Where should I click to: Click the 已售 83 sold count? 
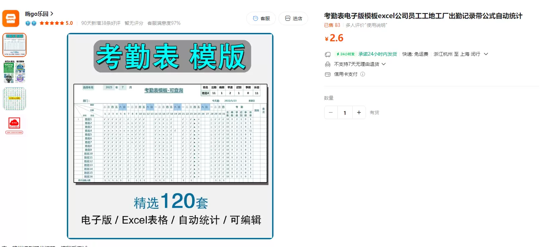[x=332, y=25]
